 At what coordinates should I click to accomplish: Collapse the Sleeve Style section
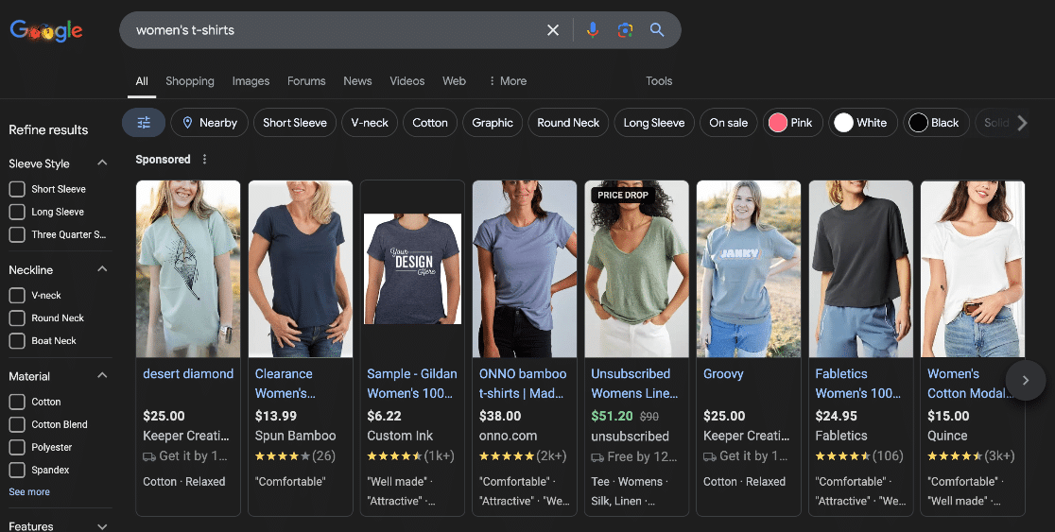(x=102, y=163)
